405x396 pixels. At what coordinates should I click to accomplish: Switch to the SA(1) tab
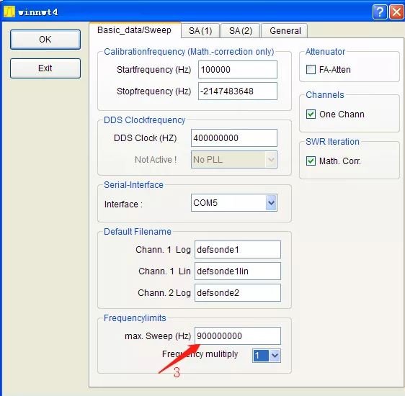pyautogui.click(x=200, y=31)
